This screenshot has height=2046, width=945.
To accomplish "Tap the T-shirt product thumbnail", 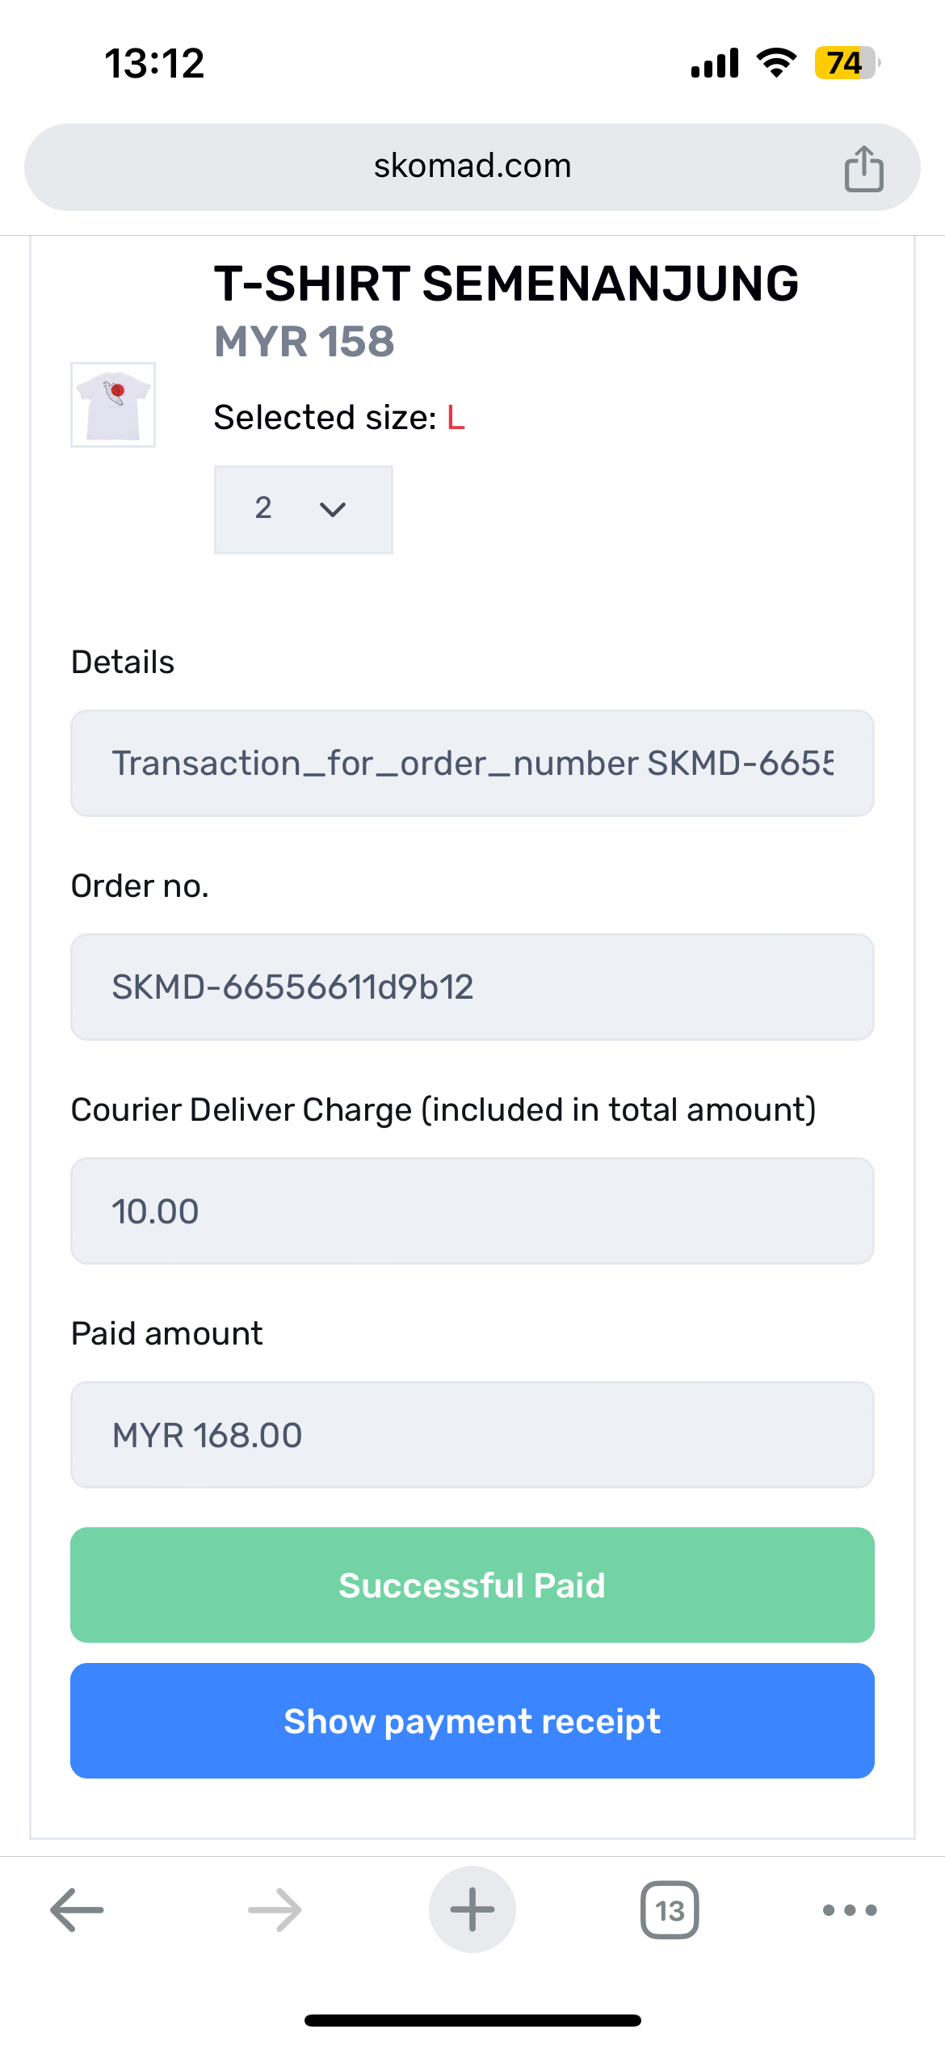I will (113, 405).
